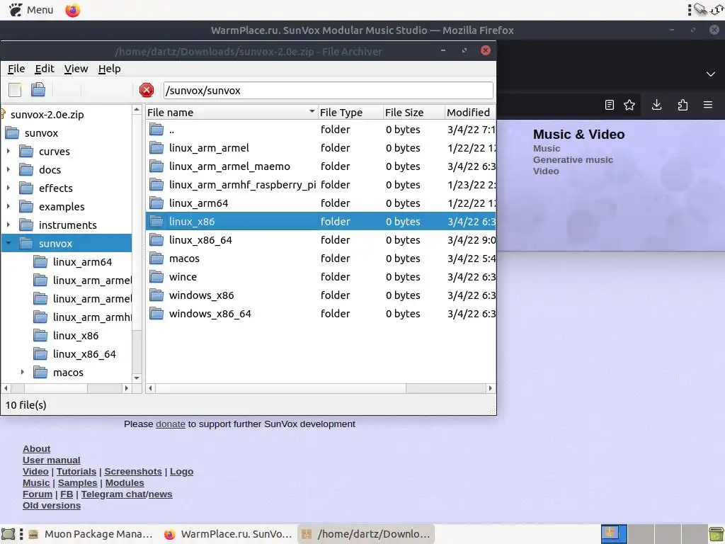725x544 pixels.
Task: Open the Menu button in top panel
Action: click(31, 10)
